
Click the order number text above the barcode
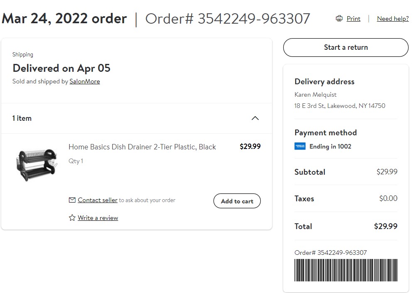(331, 252)
